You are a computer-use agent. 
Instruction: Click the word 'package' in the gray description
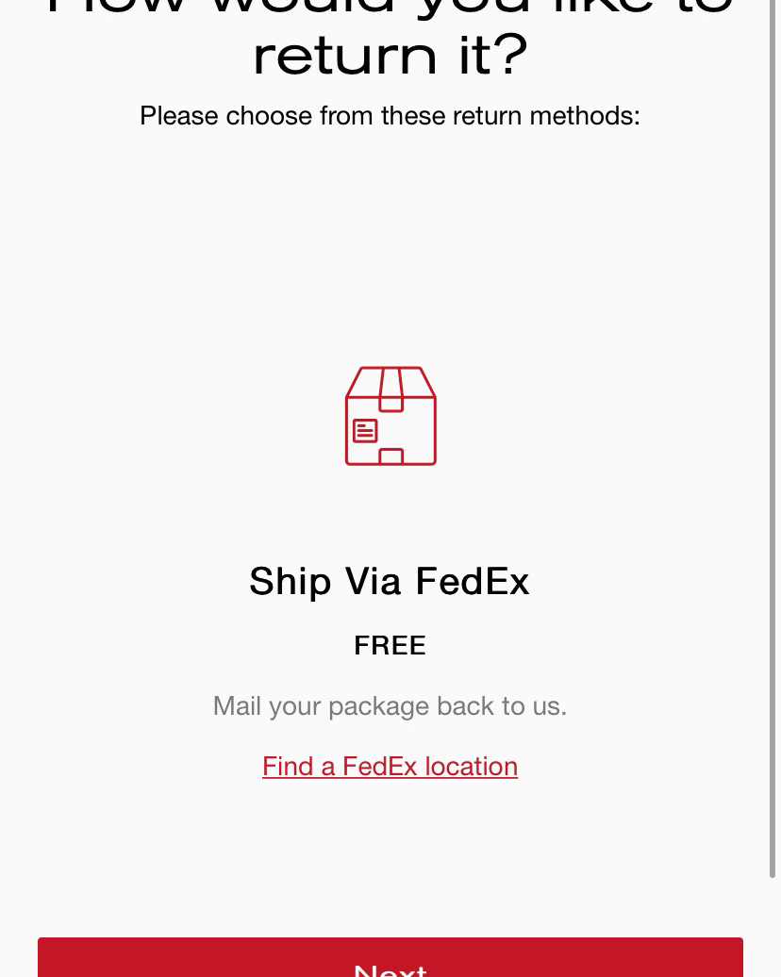coord(379,707)
